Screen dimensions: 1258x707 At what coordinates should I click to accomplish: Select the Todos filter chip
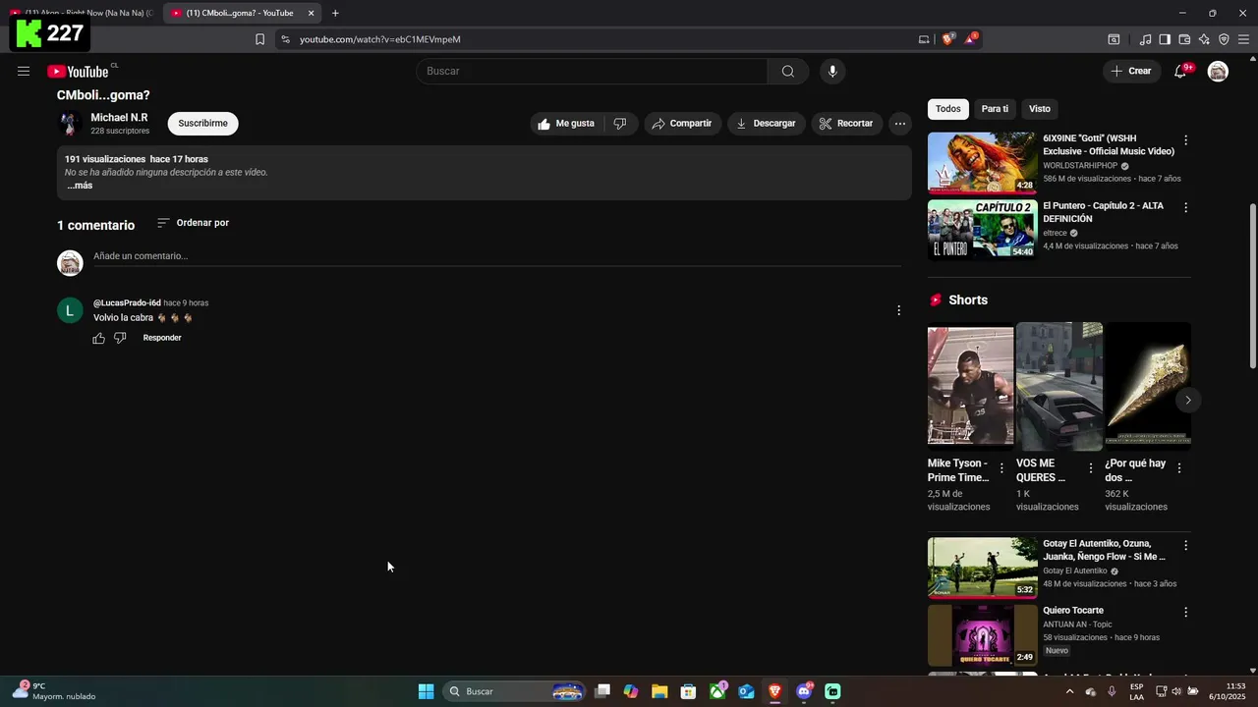pyautogui.click(x=948, y=109)
